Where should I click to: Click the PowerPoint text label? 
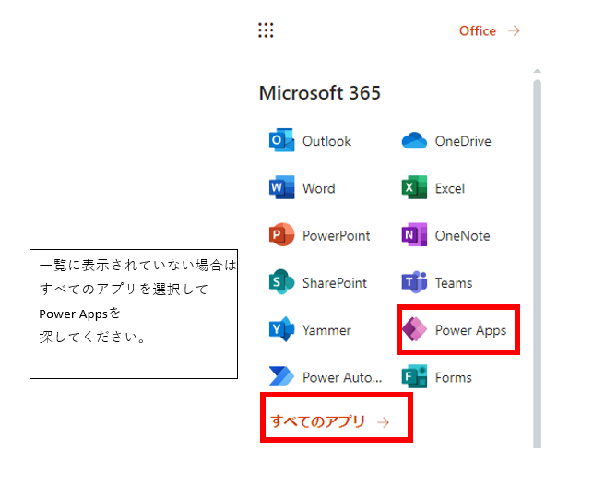(337, 236)
